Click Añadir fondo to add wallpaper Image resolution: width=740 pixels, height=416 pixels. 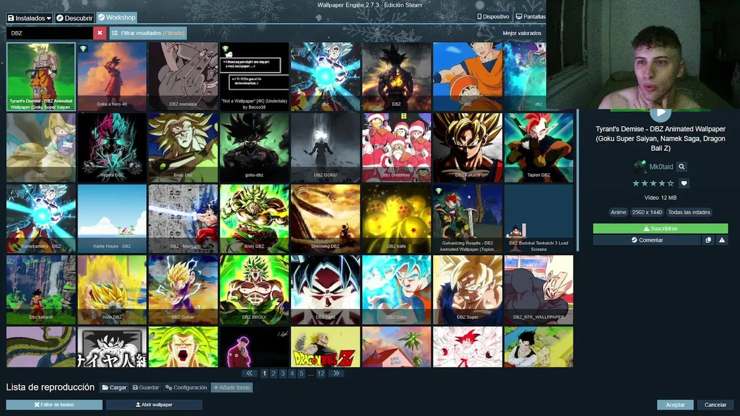tap(232, 388)
